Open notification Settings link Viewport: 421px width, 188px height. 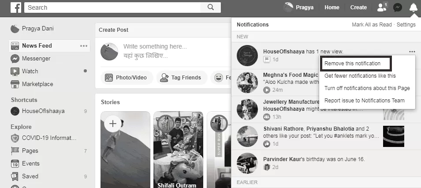point(406,24)
